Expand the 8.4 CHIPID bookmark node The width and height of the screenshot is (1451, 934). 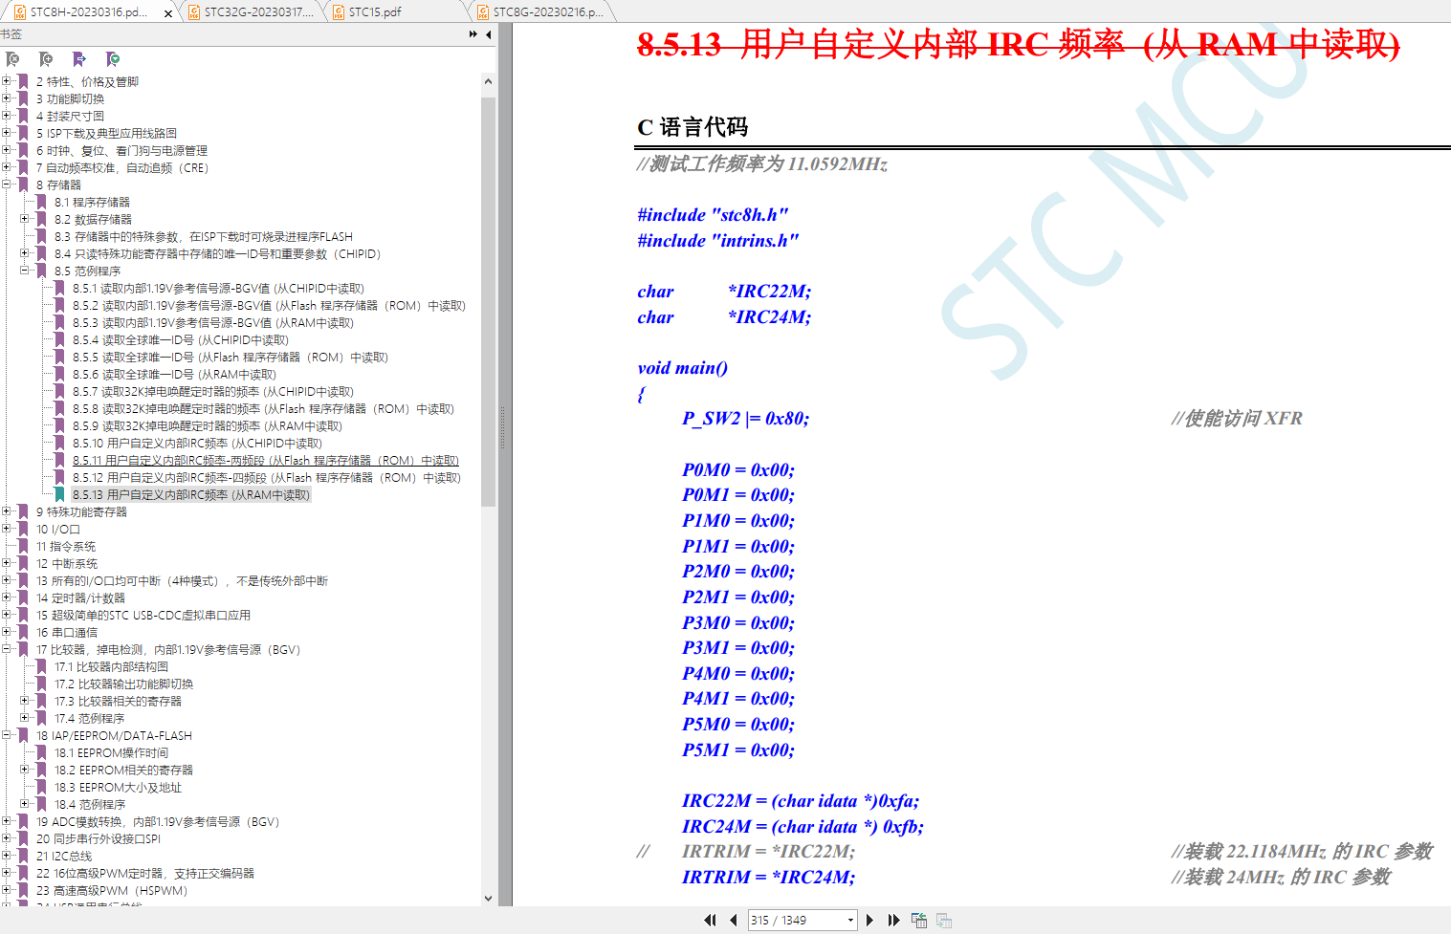click(x=25, y=252)
